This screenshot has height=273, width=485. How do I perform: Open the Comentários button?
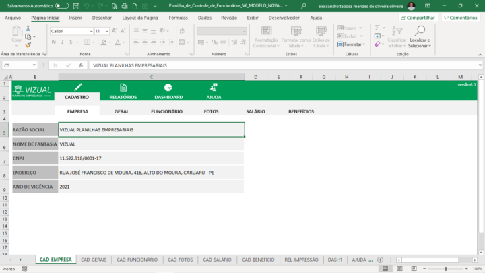coord(461,18)
